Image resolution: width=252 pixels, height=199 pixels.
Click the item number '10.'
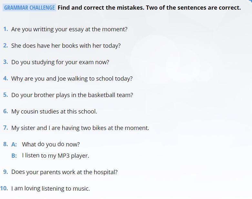pos(4,189)
